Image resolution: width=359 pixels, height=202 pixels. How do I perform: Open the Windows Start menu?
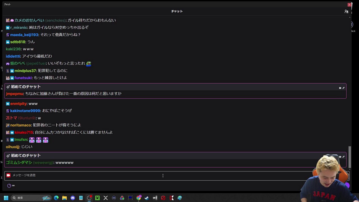(6, 198)
